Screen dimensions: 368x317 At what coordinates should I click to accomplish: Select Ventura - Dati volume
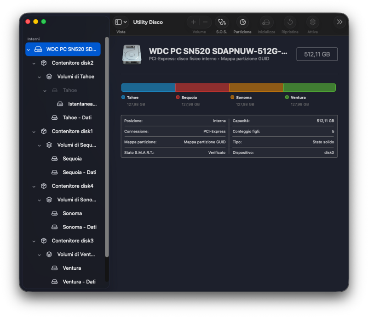[x=79, y=282]
